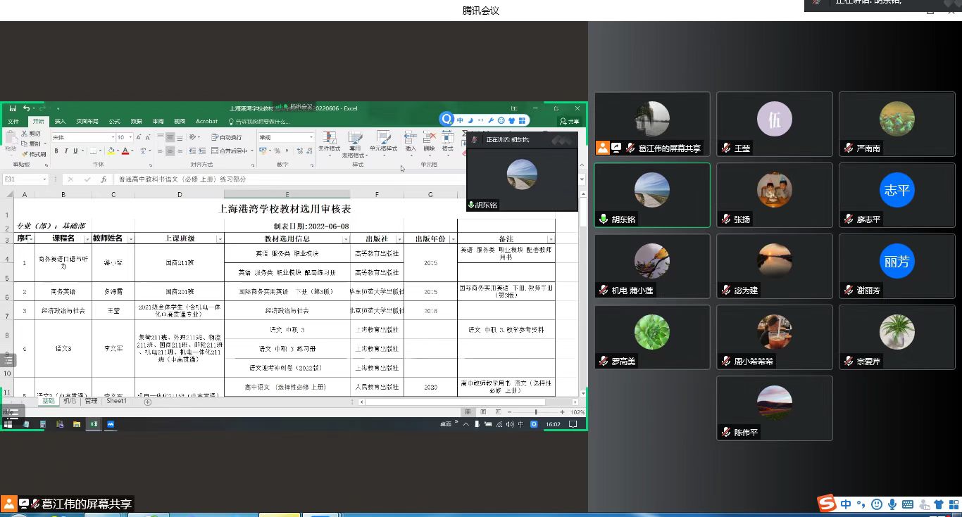Image resolution: width=962 pixels, height=517 pixels.
Task: Select the 格式刷 format painter
Action: [x=33, y=154]
